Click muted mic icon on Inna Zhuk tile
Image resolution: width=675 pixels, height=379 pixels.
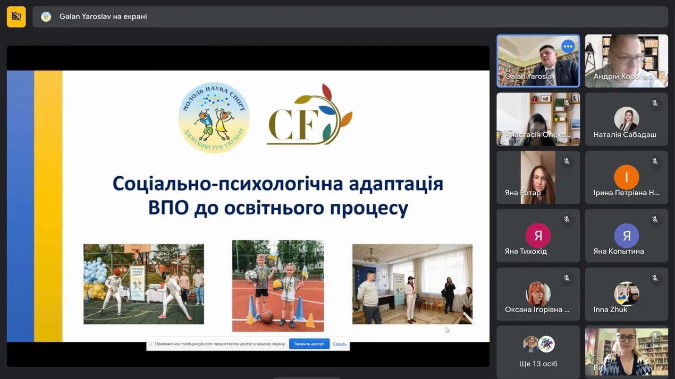[655, 278]
